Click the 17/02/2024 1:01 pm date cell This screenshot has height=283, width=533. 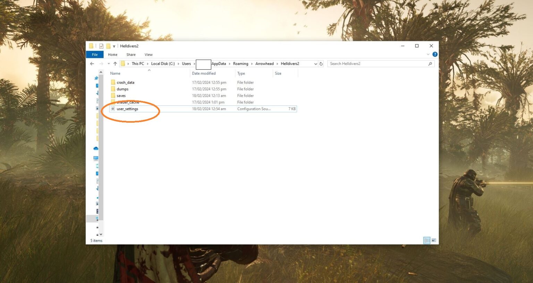click(x=208, y=102)
